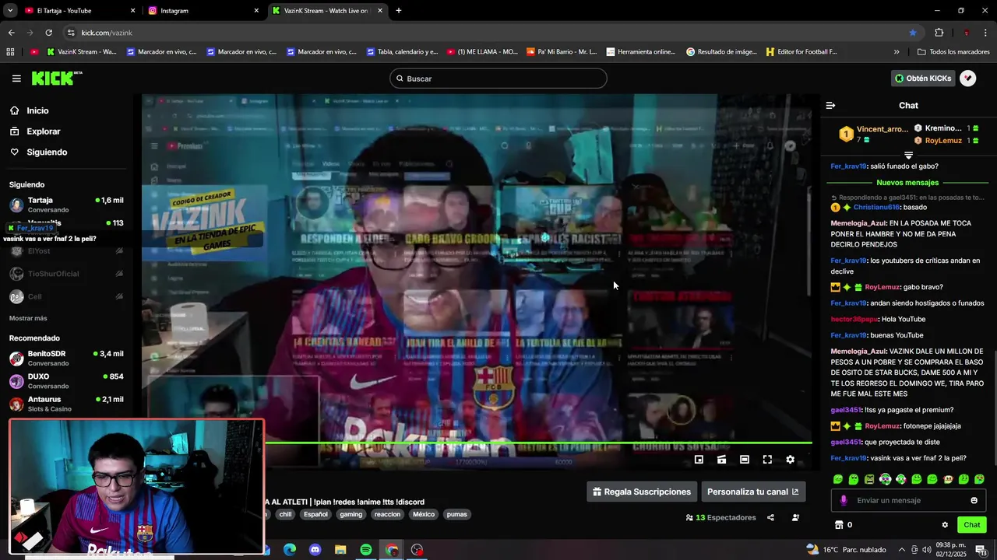Open Todos los marcadores folder
Viewport: 997px width, 560px height.
953,52
